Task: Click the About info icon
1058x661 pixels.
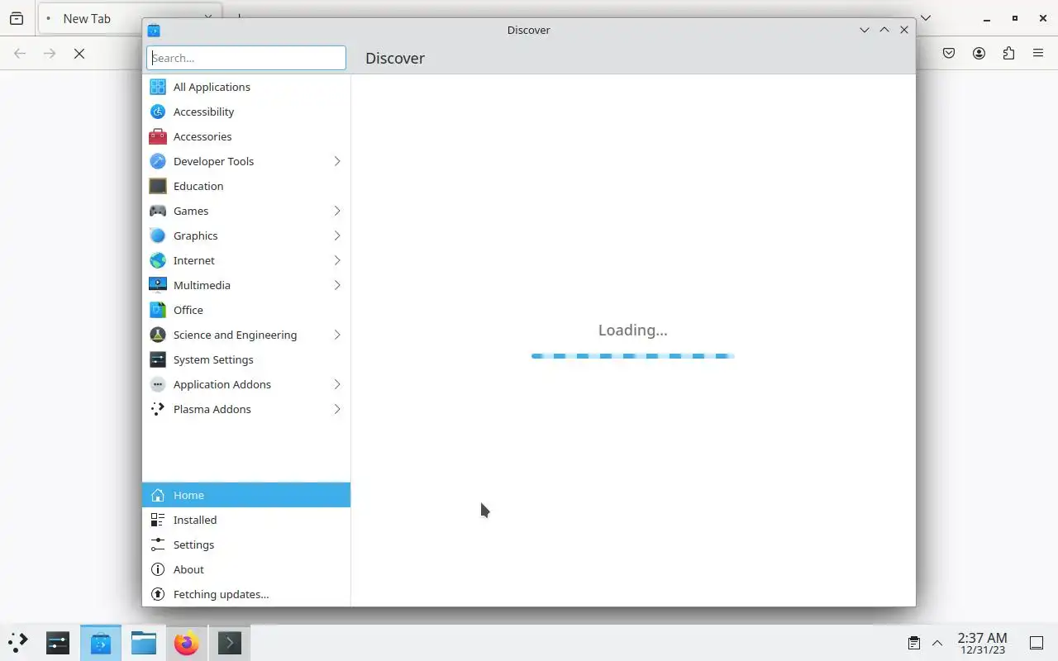Action: click(x=157, y=569)
